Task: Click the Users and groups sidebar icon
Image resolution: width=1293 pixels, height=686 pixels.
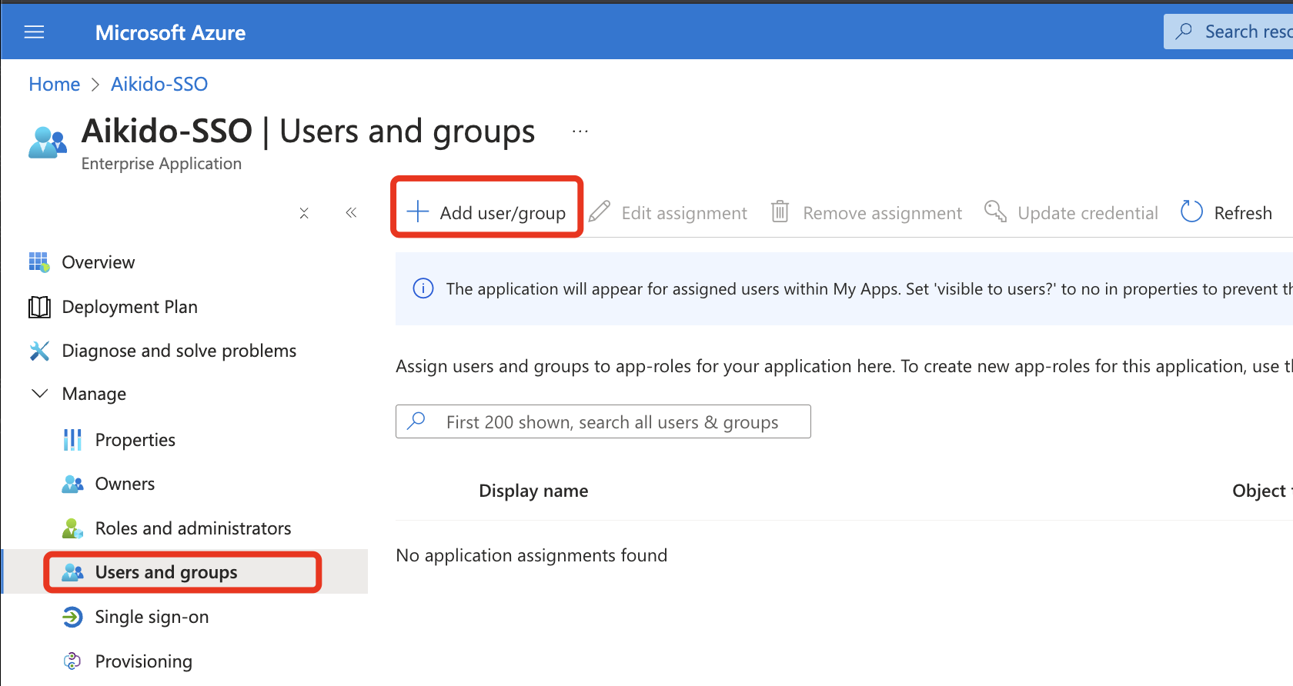Action: [72, 572]
